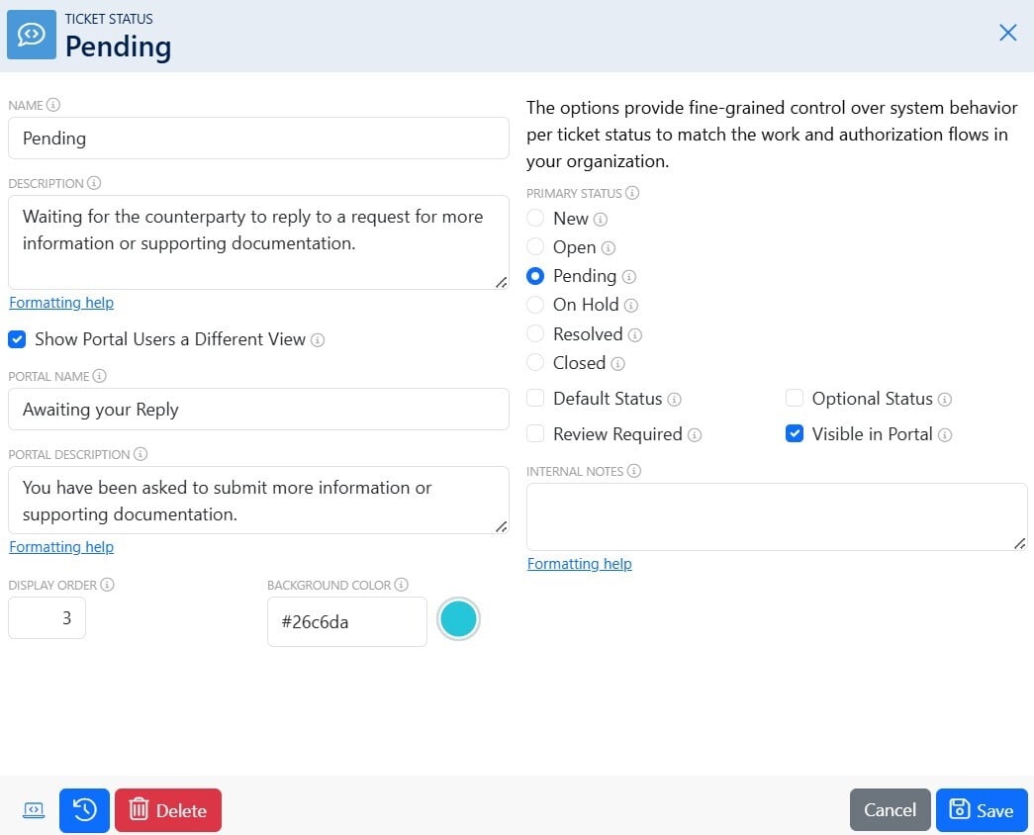Select the Pending primary status radio

[x=535, y=276]
